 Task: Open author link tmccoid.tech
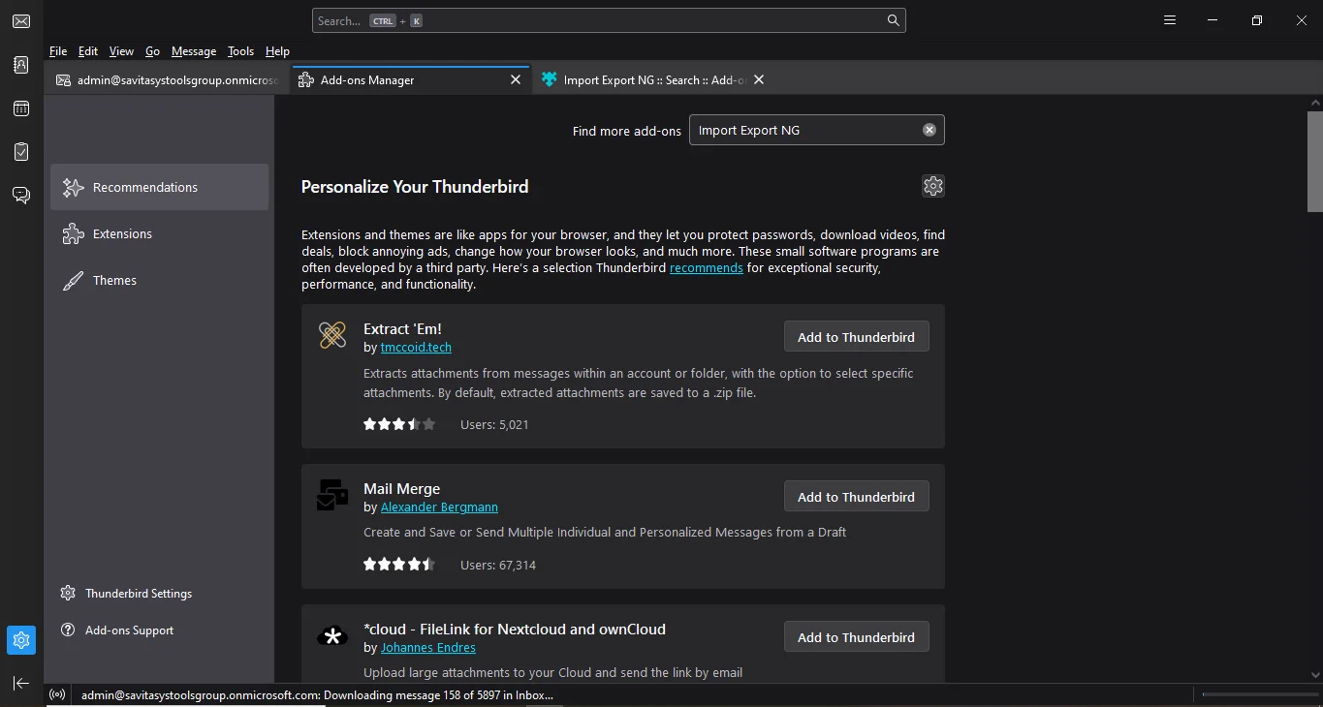coord(416,347)
